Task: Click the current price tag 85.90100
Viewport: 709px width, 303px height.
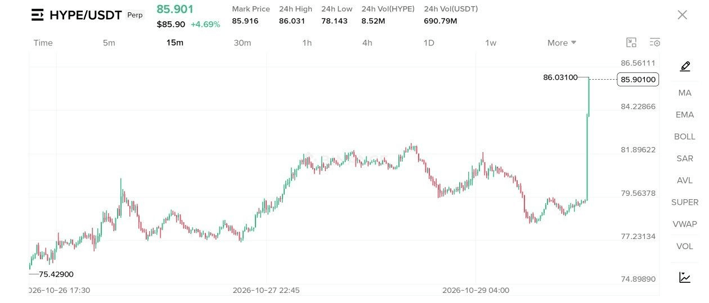Action: (638, 80)
